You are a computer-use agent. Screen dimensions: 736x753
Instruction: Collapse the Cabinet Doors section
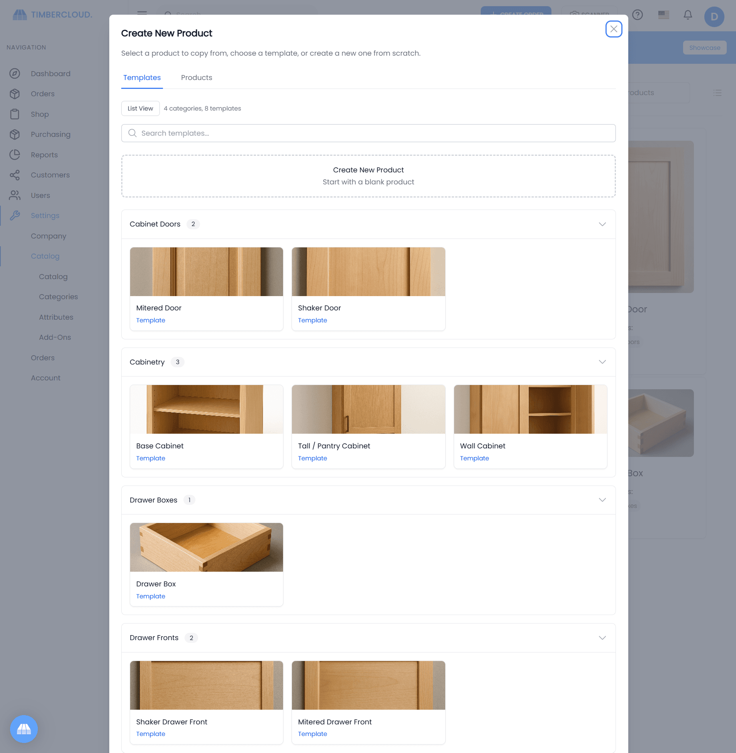tap(602, 224)
